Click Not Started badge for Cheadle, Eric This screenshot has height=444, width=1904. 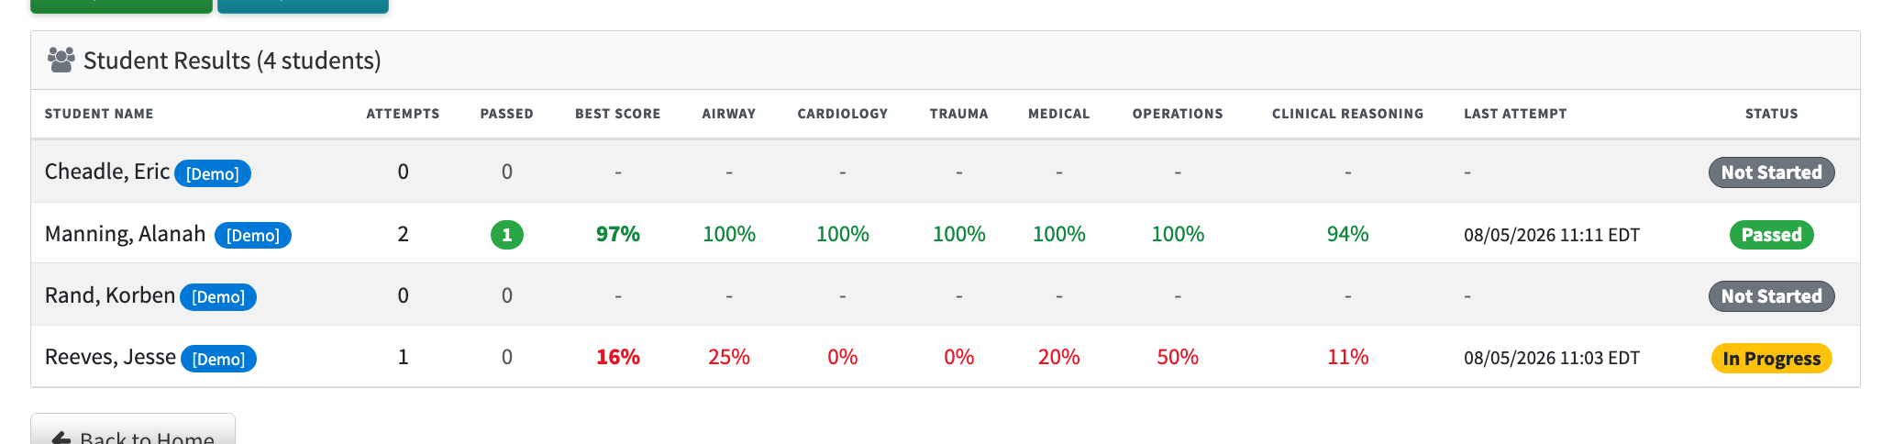coord(1771,172)
